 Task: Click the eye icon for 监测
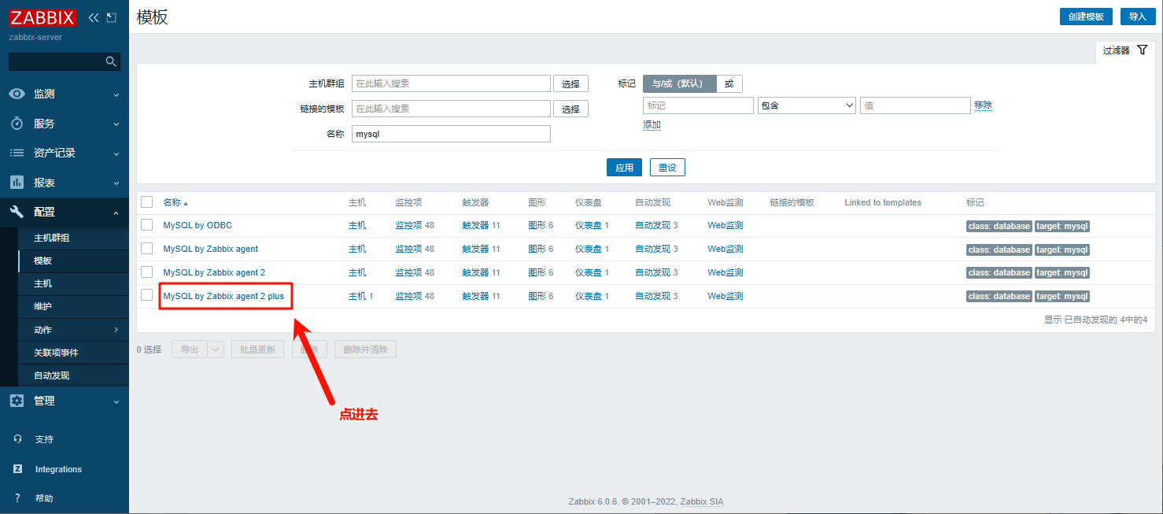pos(17,94)
